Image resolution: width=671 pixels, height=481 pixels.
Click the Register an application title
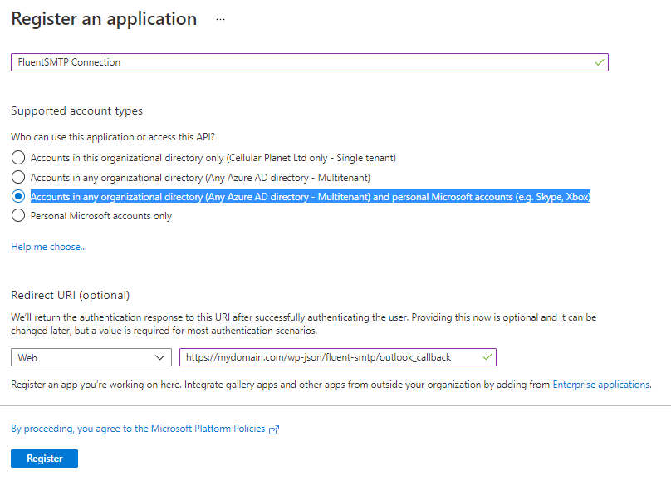[104, 19]
